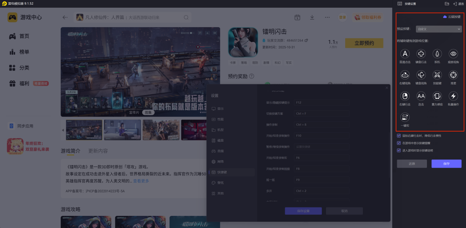Click the 卡牌 game tag
Image resolution: width=466 pixels, height=228 pixels.
(x=232, y=63)
